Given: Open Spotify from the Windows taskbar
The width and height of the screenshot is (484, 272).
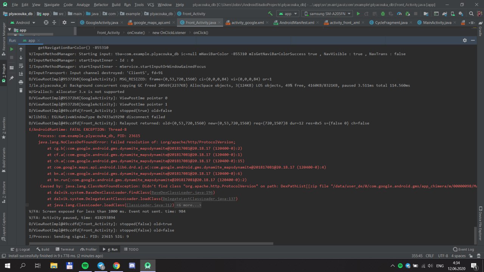Looking at the screenshot, I should [85, 266].
